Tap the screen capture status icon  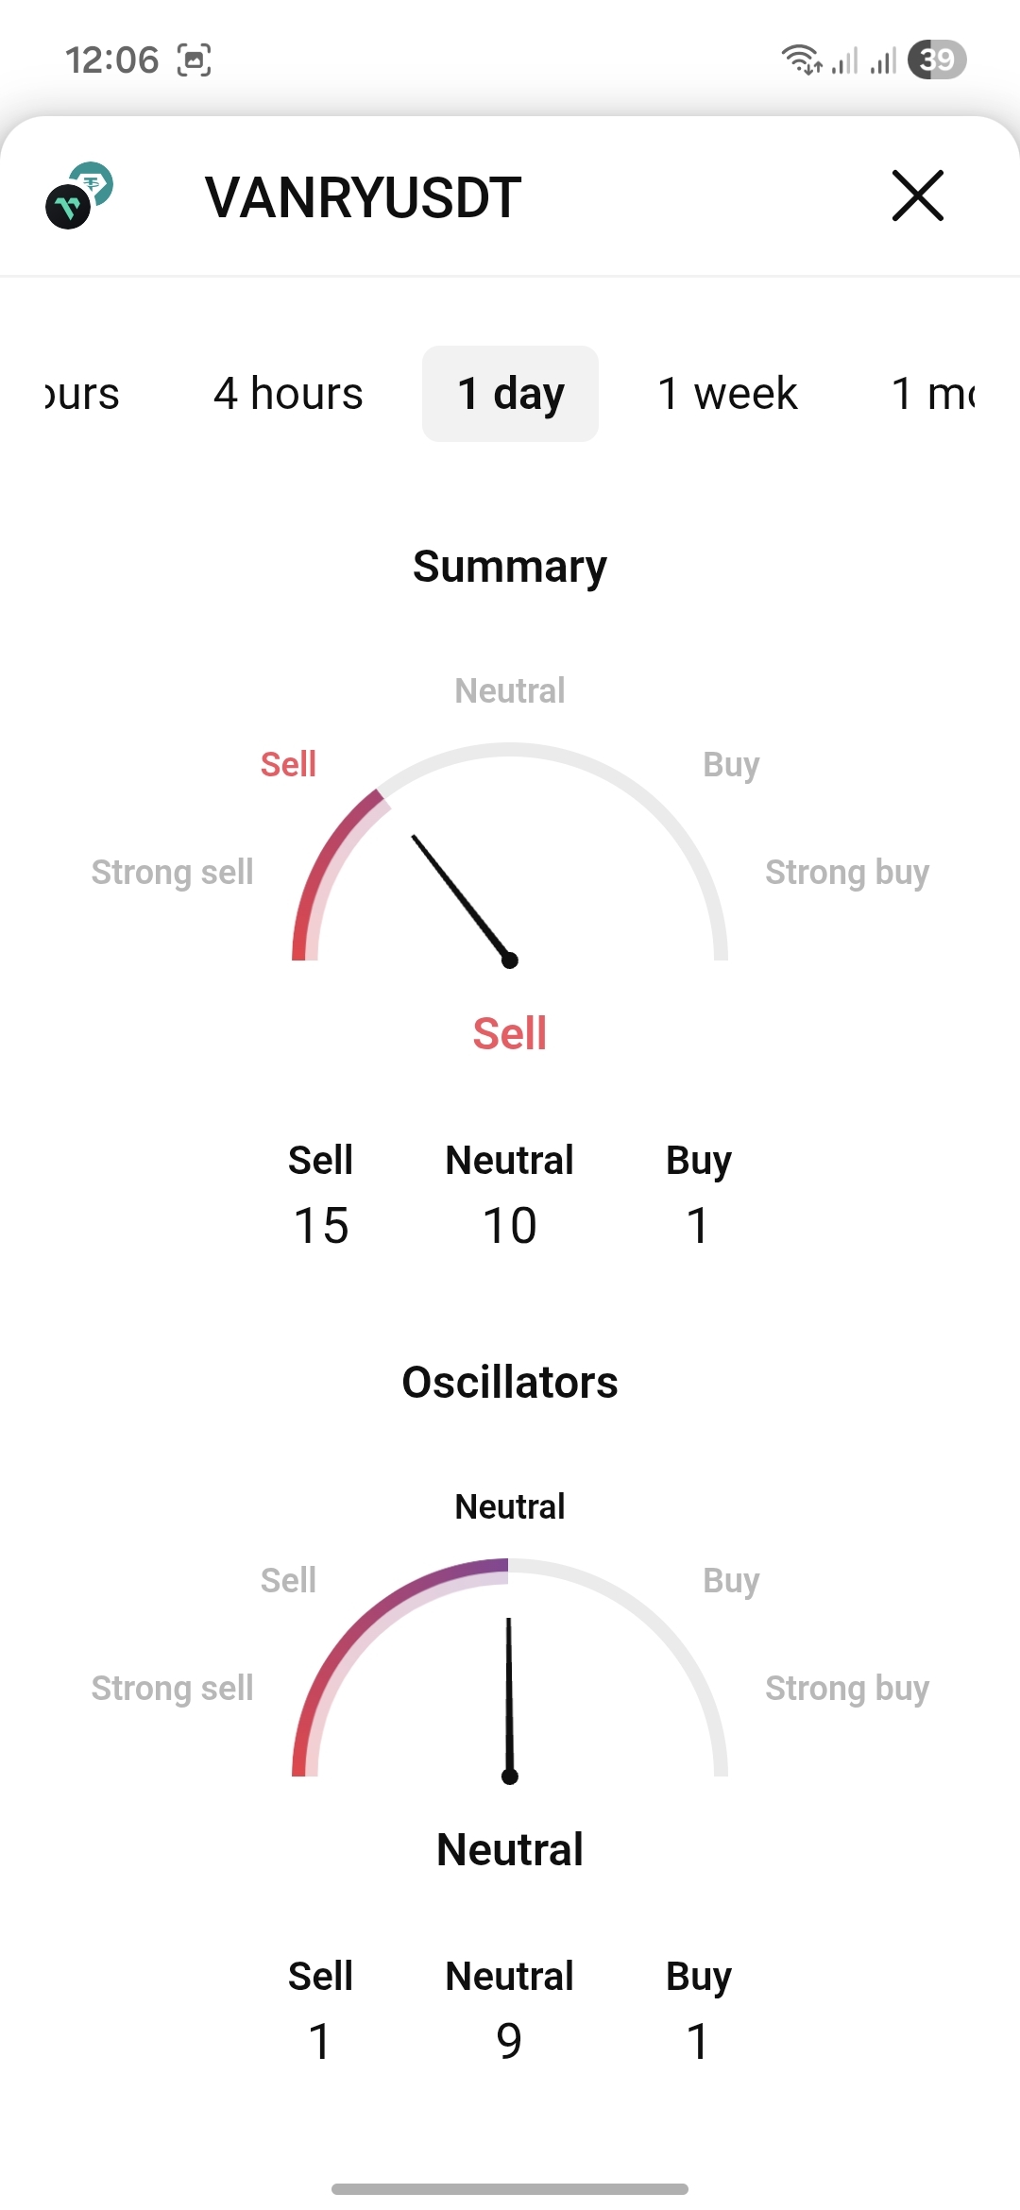[x=194, y=60]
